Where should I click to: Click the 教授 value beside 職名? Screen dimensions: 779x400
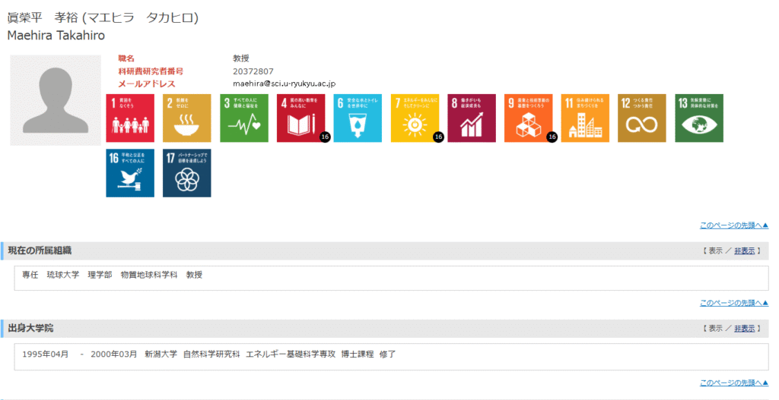[x=241, y=58]
